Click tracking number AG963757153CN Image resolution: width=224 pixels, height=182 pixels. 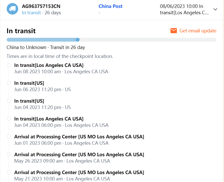tap(41, 6)
